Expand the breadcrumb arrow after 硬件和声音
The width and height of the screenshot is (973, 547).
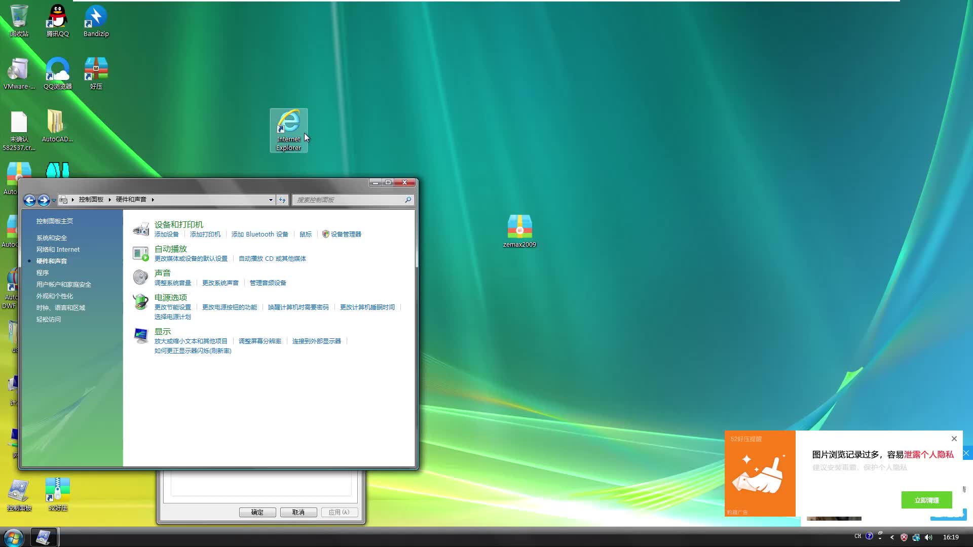pos(154,200)
